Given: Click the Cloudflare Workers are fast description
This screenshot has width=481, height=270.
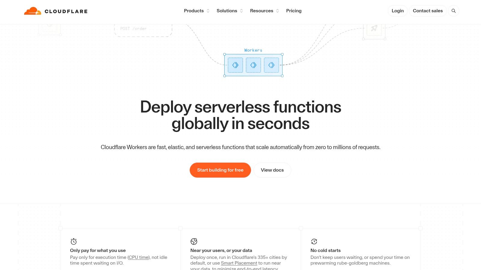Looking at the screenshot, I should pos(240,147).
